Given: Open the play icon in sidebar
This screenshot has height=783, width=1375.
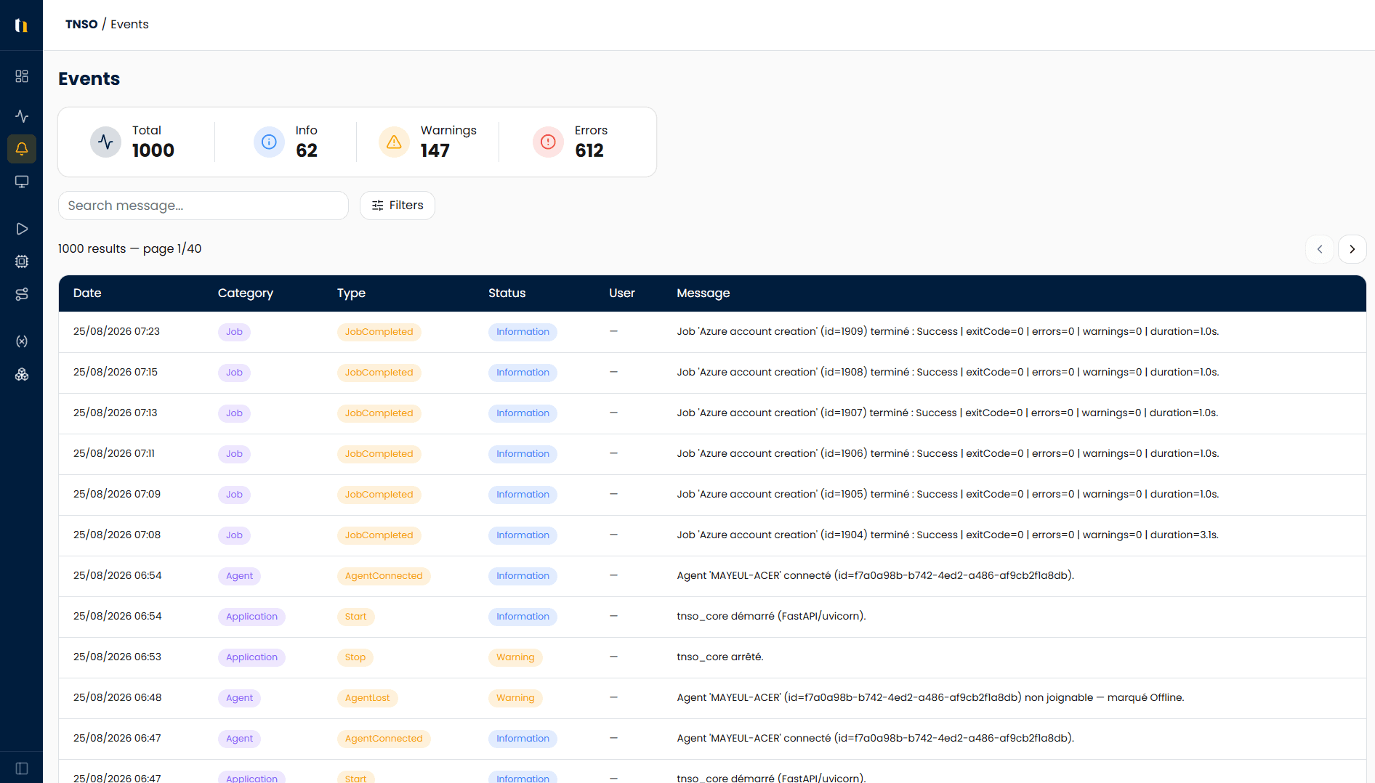Looking at the screenshot, I should 22,229.
